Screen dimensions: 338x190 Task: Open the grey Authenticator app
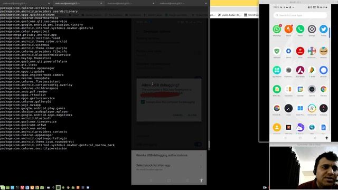(x=288, y=70)
